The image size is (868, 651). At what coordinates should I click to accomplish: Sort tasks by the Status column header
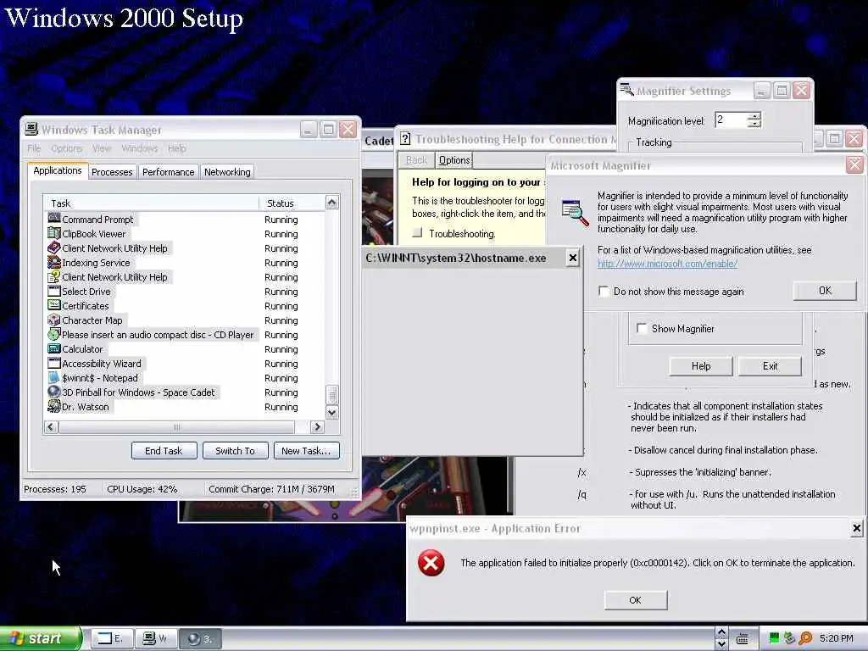pyautogui.click(x=292, y=203)
